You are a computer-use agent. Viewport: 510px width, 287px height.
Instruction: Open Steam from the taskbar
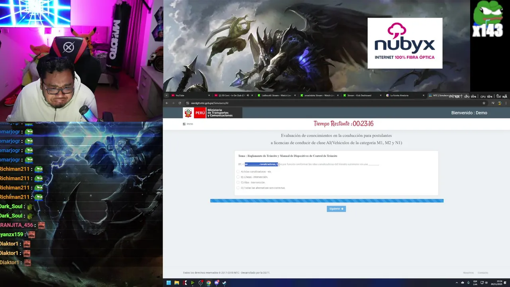224,283
